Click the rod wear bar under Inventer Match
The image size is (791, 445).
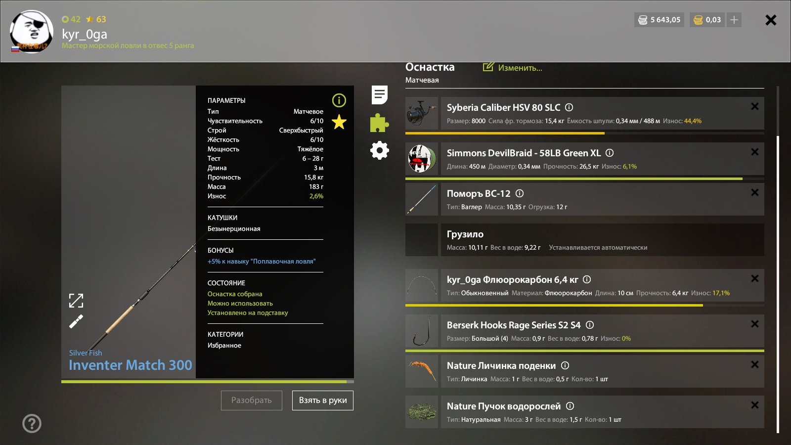208,382
